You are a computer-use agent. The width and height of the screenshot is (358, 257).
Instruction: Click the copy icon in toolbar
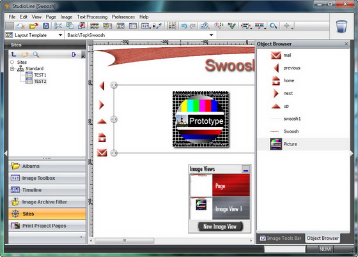70,26
